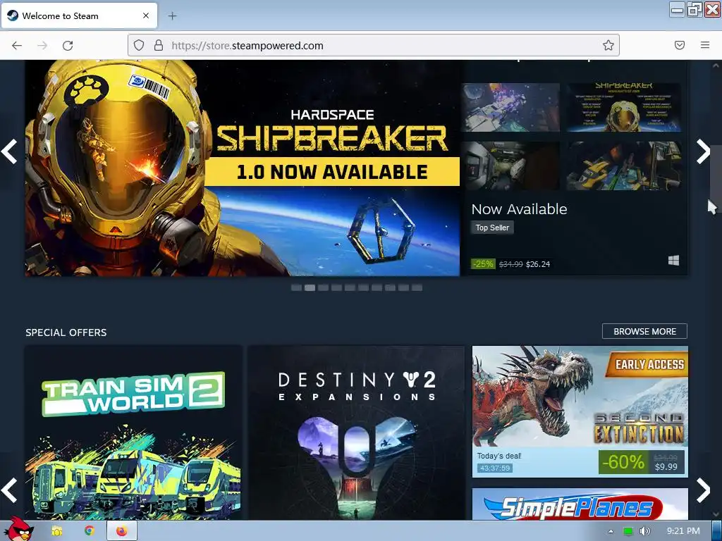Open the Hardspace Shipbreaker main banner

(243, 168)
